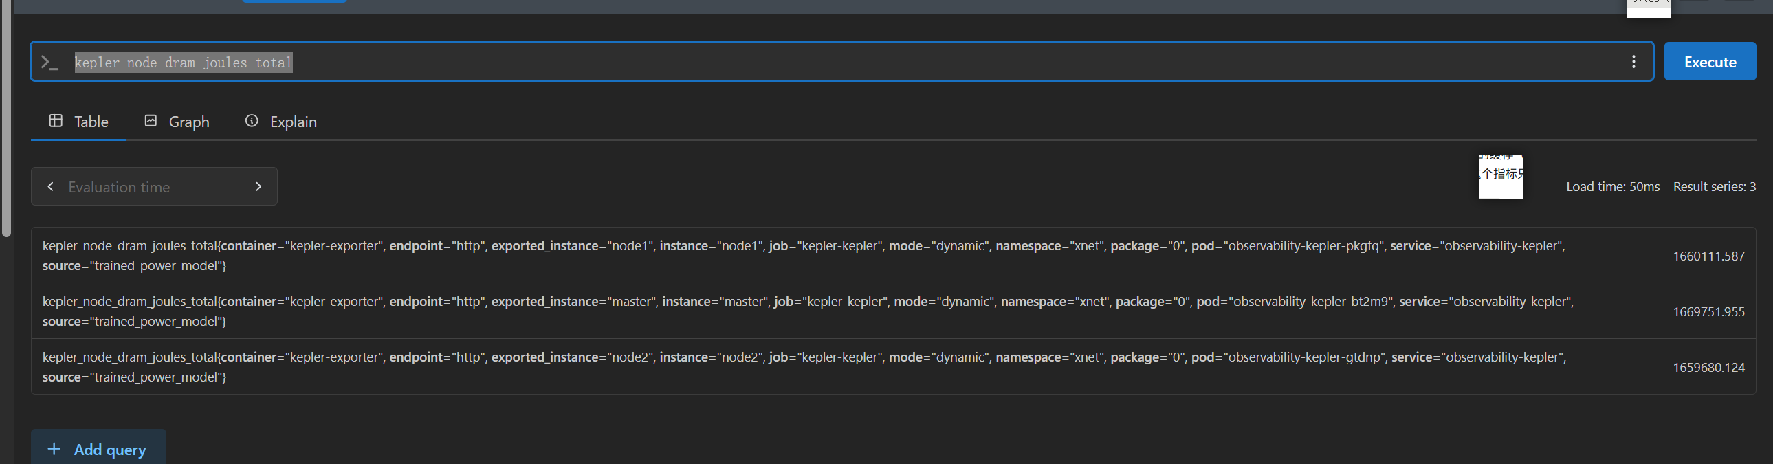Run the query with Execute button

click(1710, 62)
